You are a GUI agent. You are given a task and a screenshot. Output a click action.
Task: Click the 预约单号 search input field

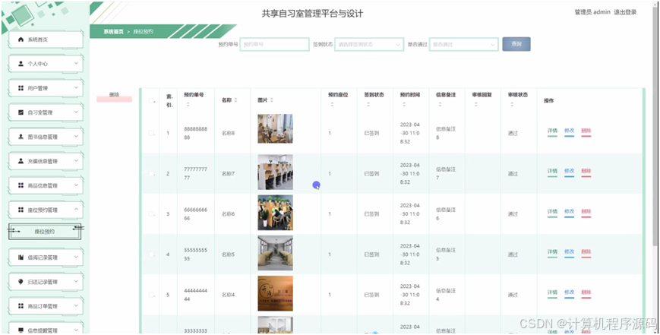(274, 44)
